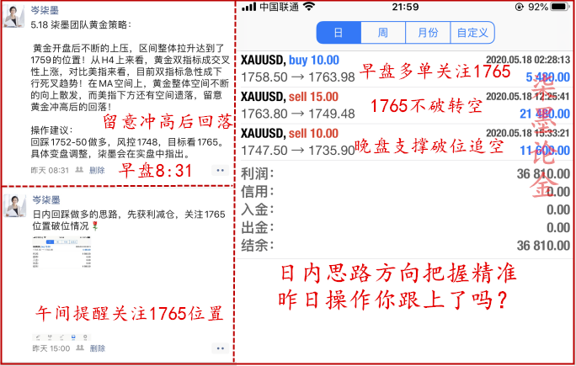Tap the 1747.50 → 1735.90 price line

[298, 150]
